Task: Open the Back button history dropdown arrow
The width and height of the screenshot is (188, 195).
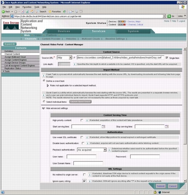Action: [x=12, y=12]
